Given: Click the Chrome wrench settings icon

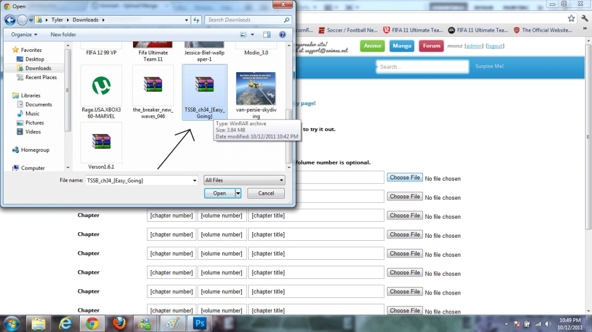Looking at the screenshot, I should click(584, 18).
